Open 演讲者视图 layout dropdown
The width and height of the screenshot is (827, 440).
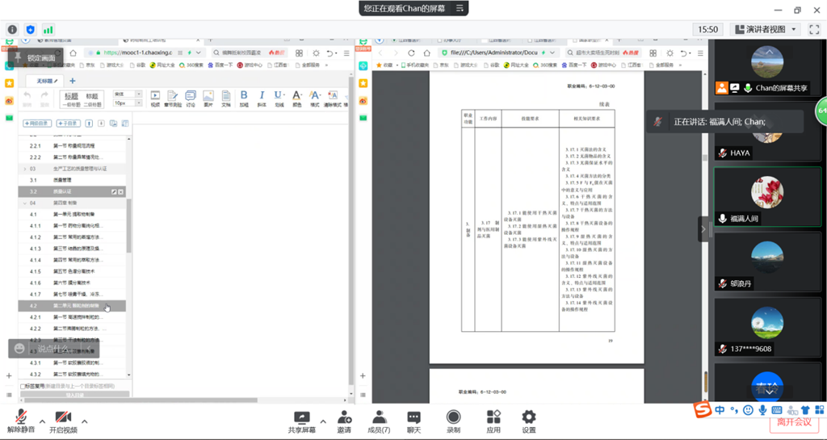(766, 30)
